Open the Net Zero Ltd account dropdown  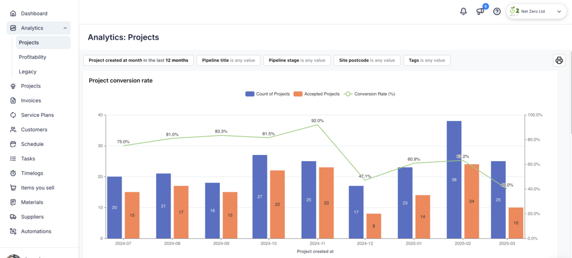pos(536,11)
